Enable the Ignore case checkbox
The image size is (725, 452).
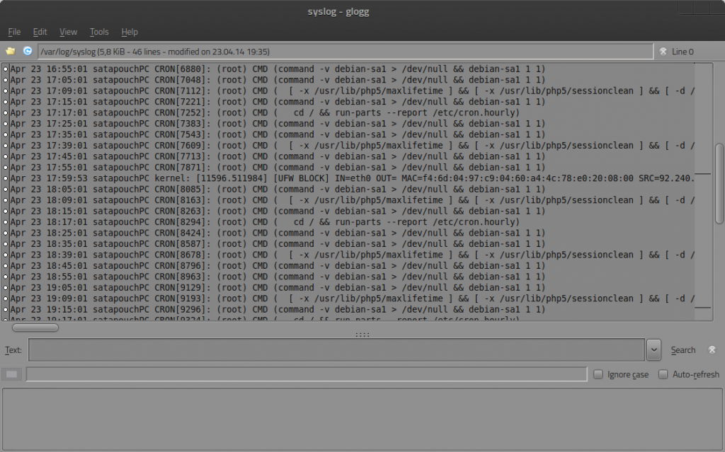click(598, 374)
